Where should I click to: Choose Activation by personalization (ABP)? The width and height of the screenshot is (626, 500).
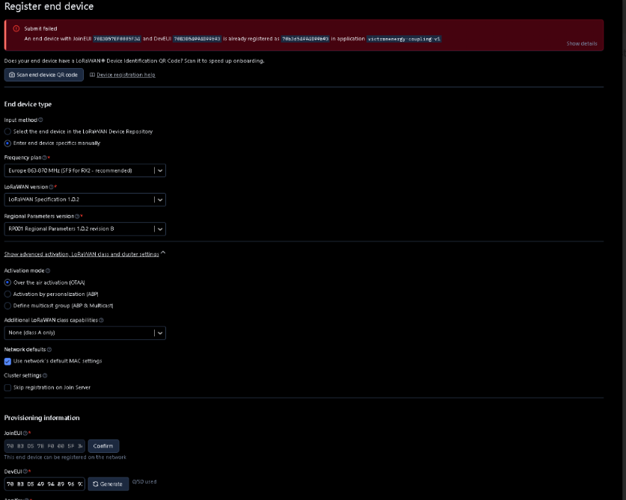pyautogui.click(x=8, y=294)
